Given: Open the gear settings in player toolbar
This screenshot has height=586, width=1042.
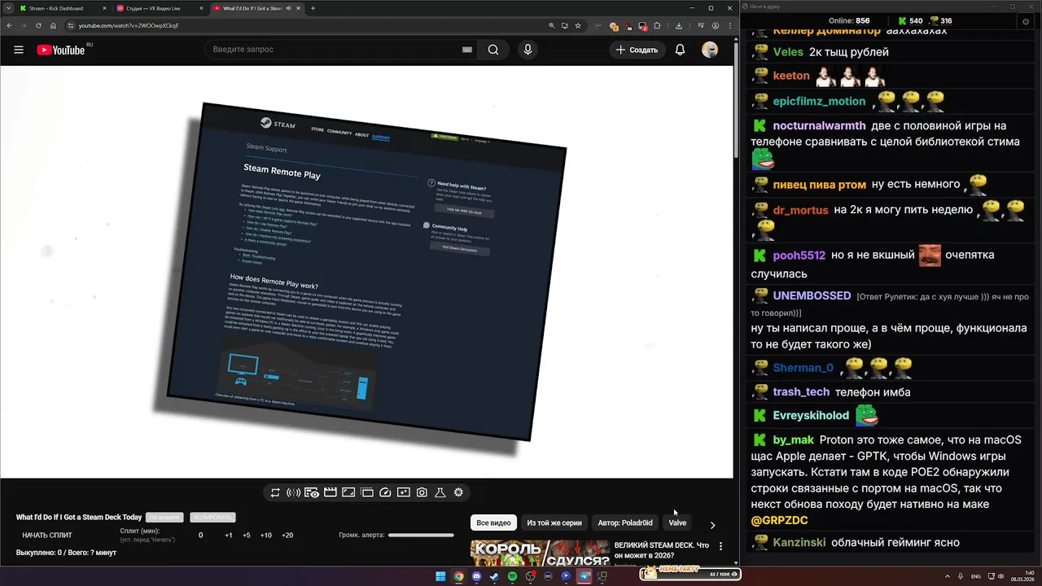Looking at the screenshot, I should 458,492.
